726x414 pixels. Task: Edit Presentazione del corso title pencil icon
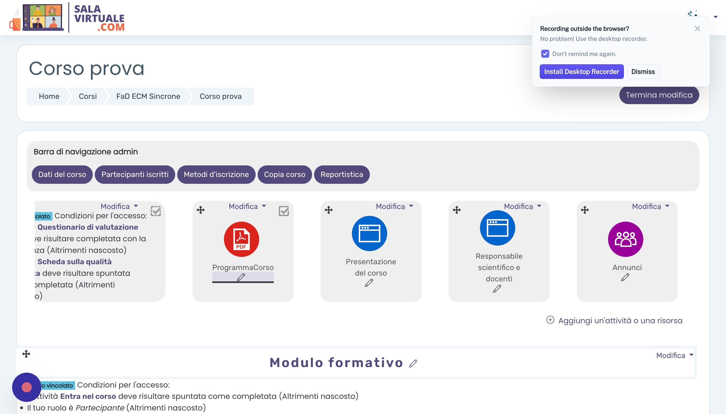click(369, 283)
